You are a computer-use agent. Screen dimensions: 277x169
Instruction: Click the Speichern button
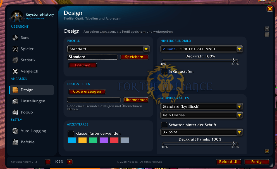click(x=134, y=57)
